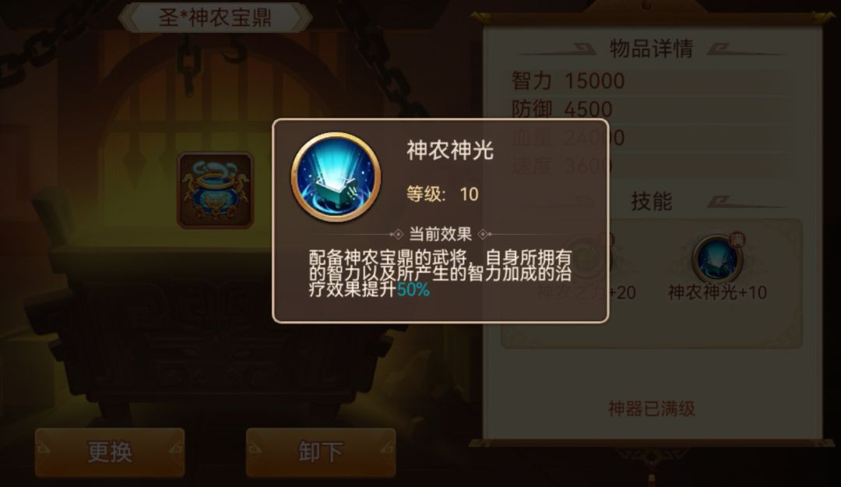Tap the 等级: 10 level text
Image resolution: width=841 pixels, height=487 pixels.
click(442, 194)
